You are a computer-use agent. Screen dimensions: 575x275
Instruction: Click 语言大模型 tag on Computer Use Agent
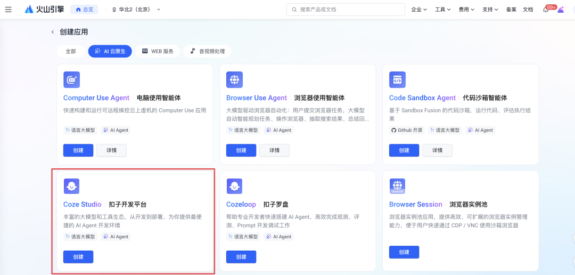(80, 130)
